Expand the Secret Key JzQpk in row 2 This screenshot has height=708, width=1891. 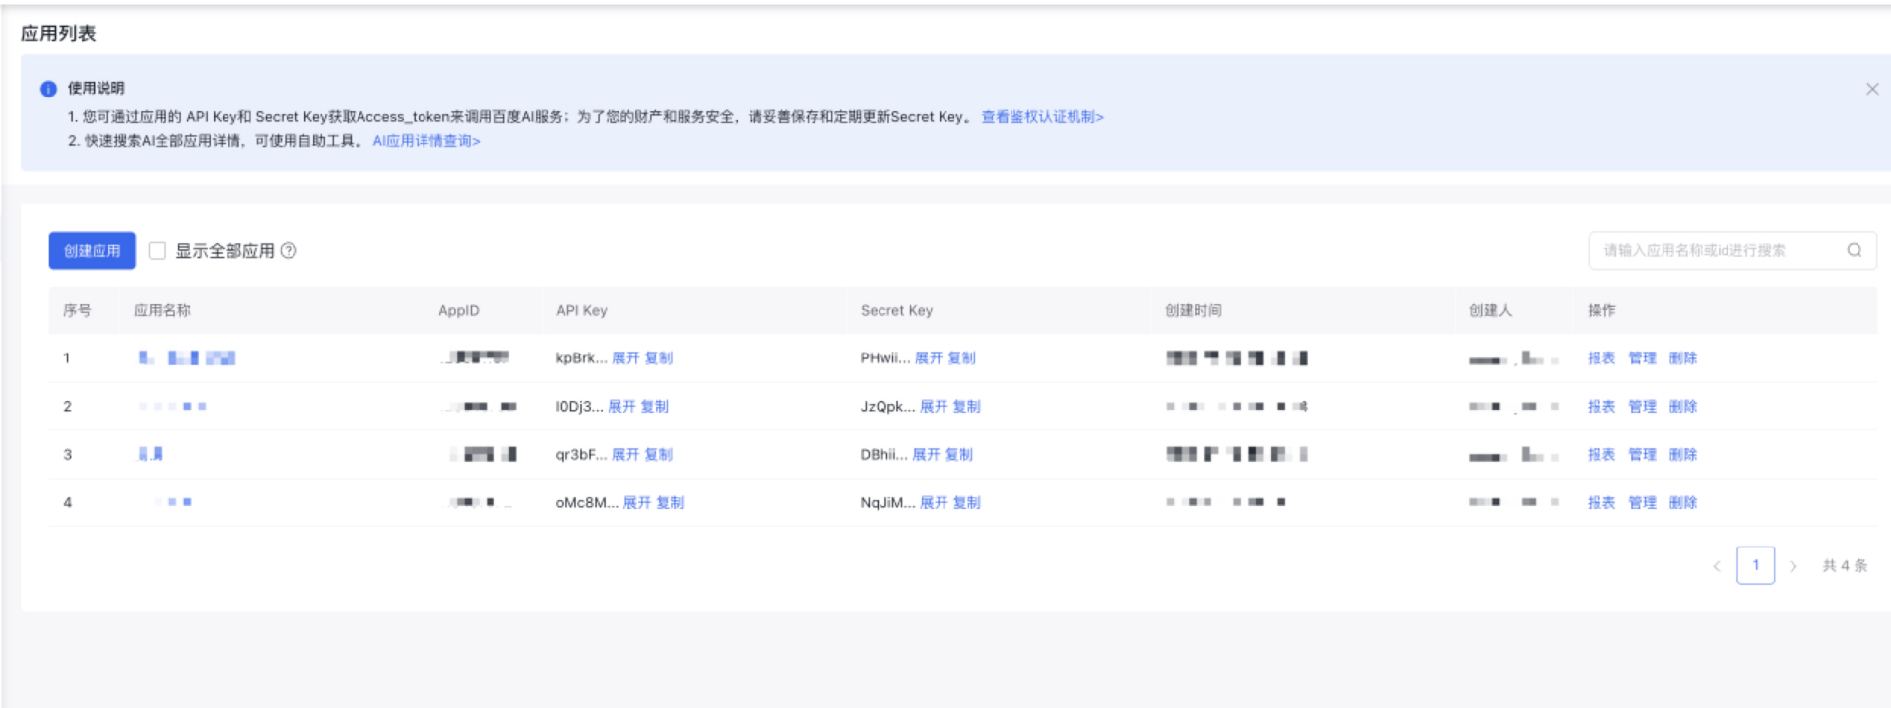tap(933, 407)
